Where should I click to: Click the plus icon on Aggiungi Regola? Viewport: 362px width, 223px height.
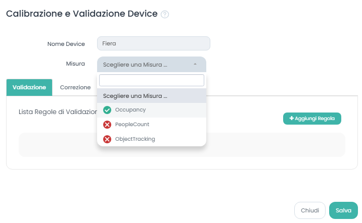291,118
